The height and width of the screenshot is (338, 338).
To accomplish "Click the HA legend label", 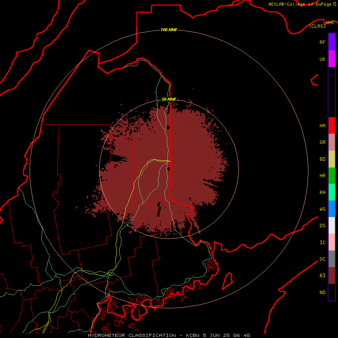I will click(x=322, y=126).
